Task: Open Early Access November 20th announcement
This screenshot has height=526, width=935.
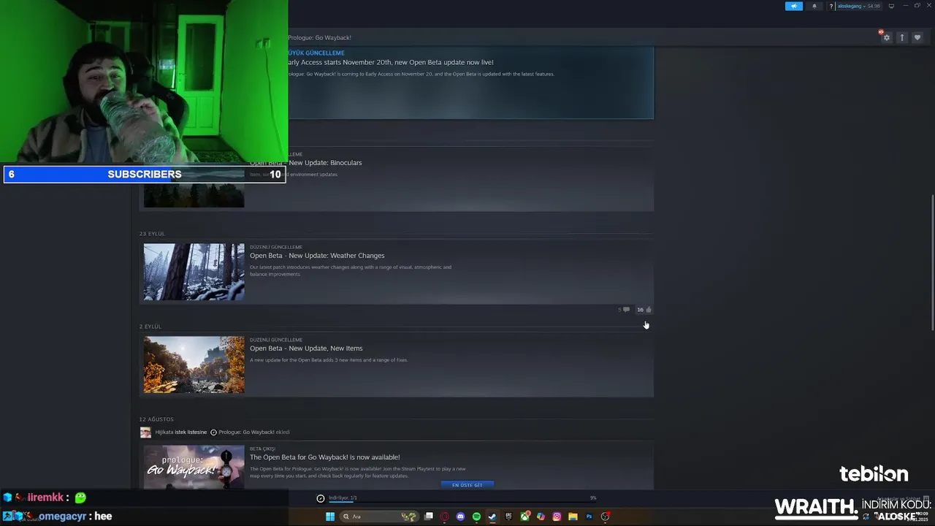Action: [x=389, y=62]
